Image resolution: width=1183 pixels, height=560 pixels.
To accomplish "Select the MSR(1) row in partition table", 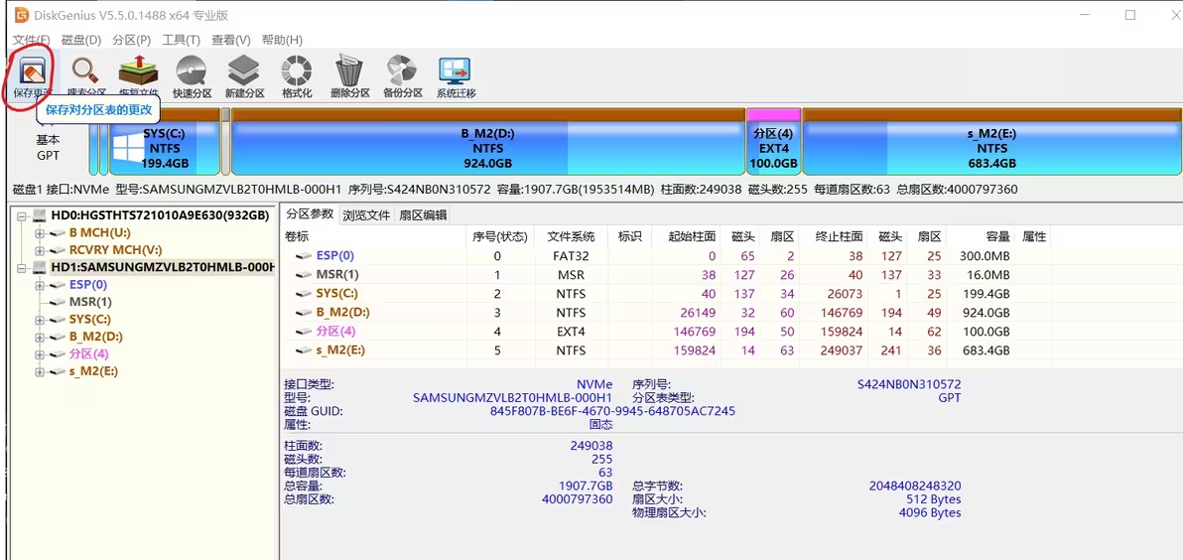I will [x=664, y=275].
